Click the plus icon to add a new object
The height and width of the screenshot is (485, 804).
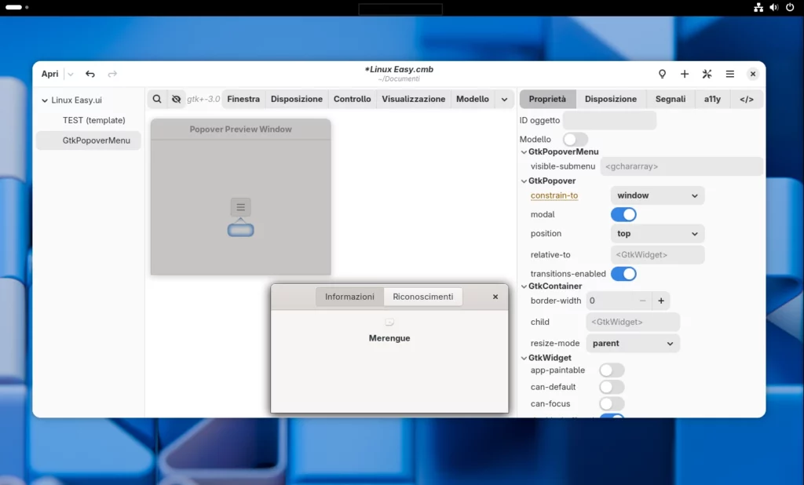click(x=684, y=74)
